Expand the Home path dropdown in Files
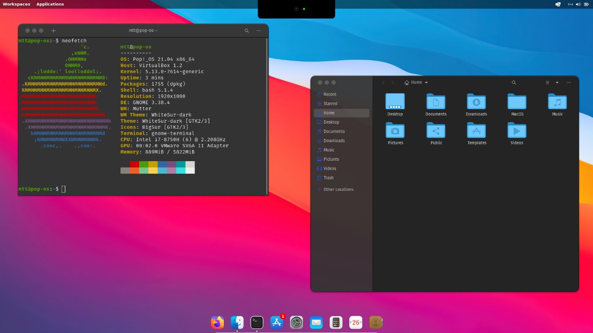This screenshot has width=593, height=333. click(x=426, y=82)
